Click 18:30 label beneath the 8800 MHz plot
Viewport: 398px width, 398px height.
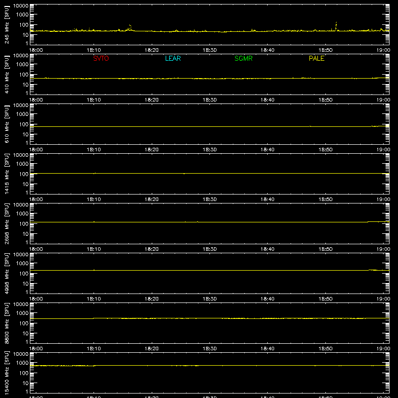[209, 349]
